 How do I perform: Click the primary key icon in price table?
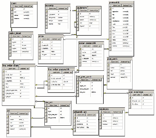40,42
